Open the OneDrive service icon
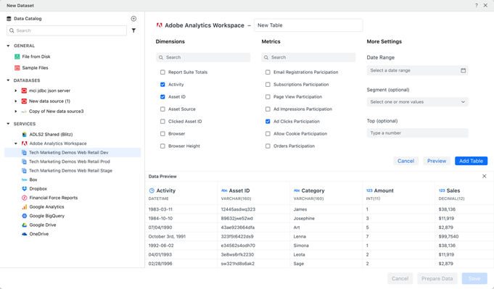494x289 pixels. click(24, 234)
